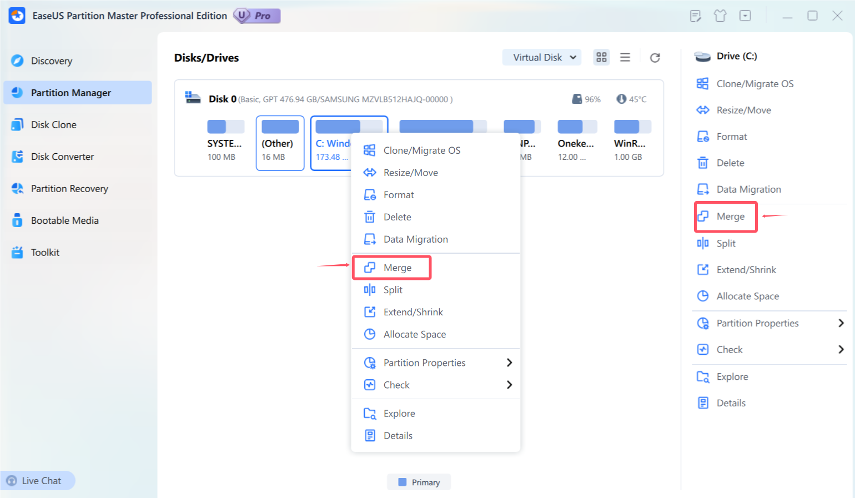Choose Format in context menu
Image resolution: width=855 pixels, height=498 pixels.
coord(436,195)
